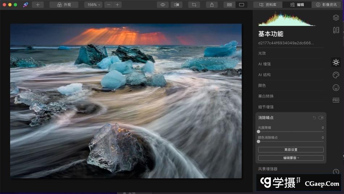Switch to the 影像资讯 tab
This screenshot has height=194, width=344.
[x=326, y=5]
